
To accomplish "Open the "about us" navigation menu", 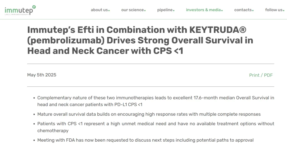I will click(x=99, y=10).
